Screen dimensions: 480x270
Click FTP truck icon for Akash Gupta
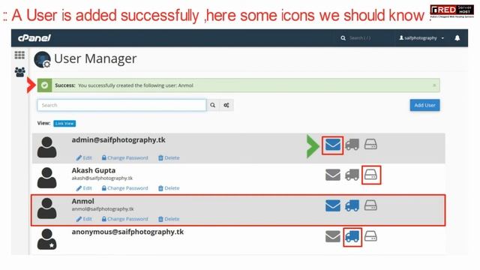pos(352,175)
